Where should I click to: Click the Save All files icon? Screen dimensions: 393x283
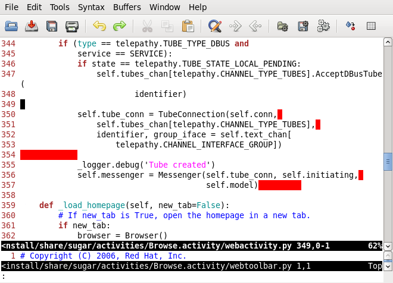coord(52,26)
